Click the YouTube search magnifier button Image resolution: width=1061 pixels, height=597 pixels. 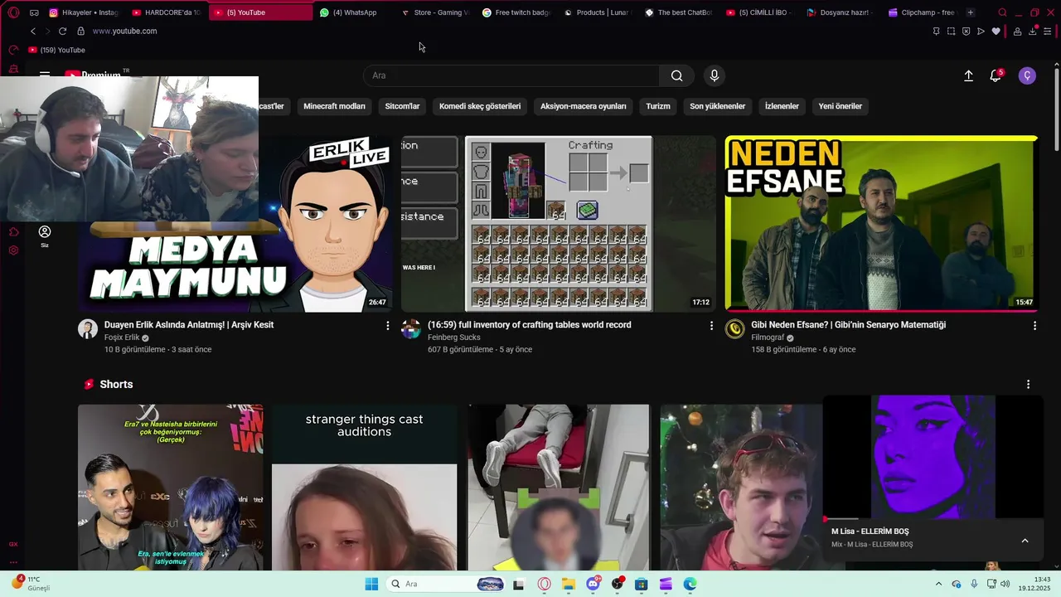tap(676, 75)
